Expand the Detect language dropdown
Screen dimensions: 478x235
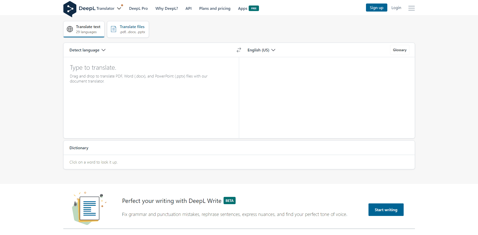[87, 50]
